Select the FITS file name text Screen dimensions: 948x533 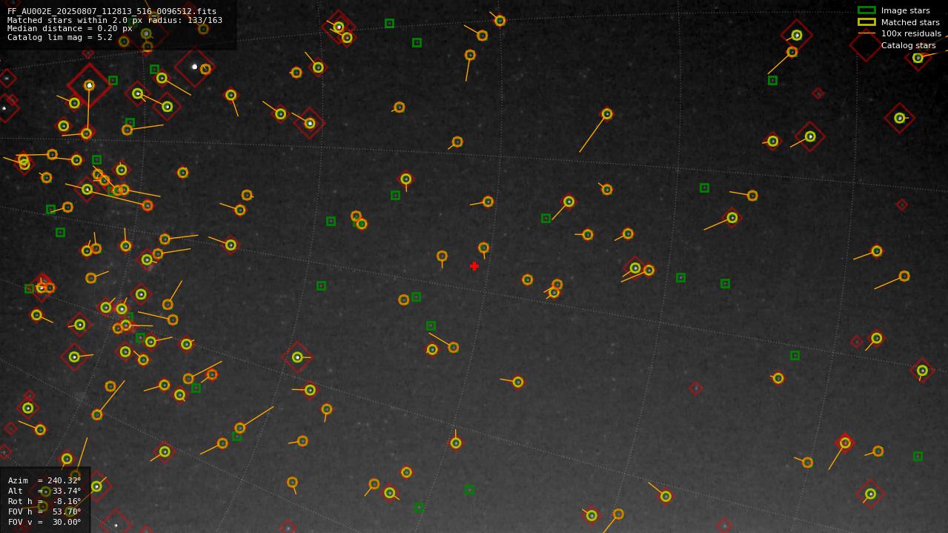click(x=112, y=11)
